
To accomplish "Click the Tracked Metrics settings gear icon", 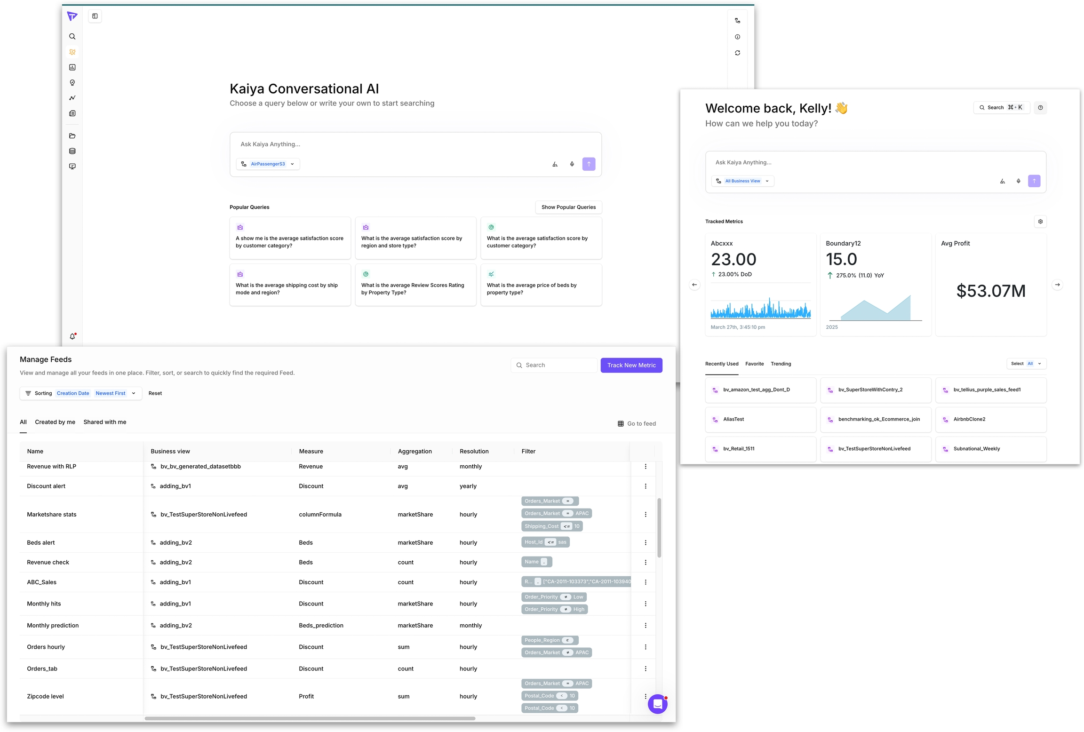I will [x=1040, y=222].
